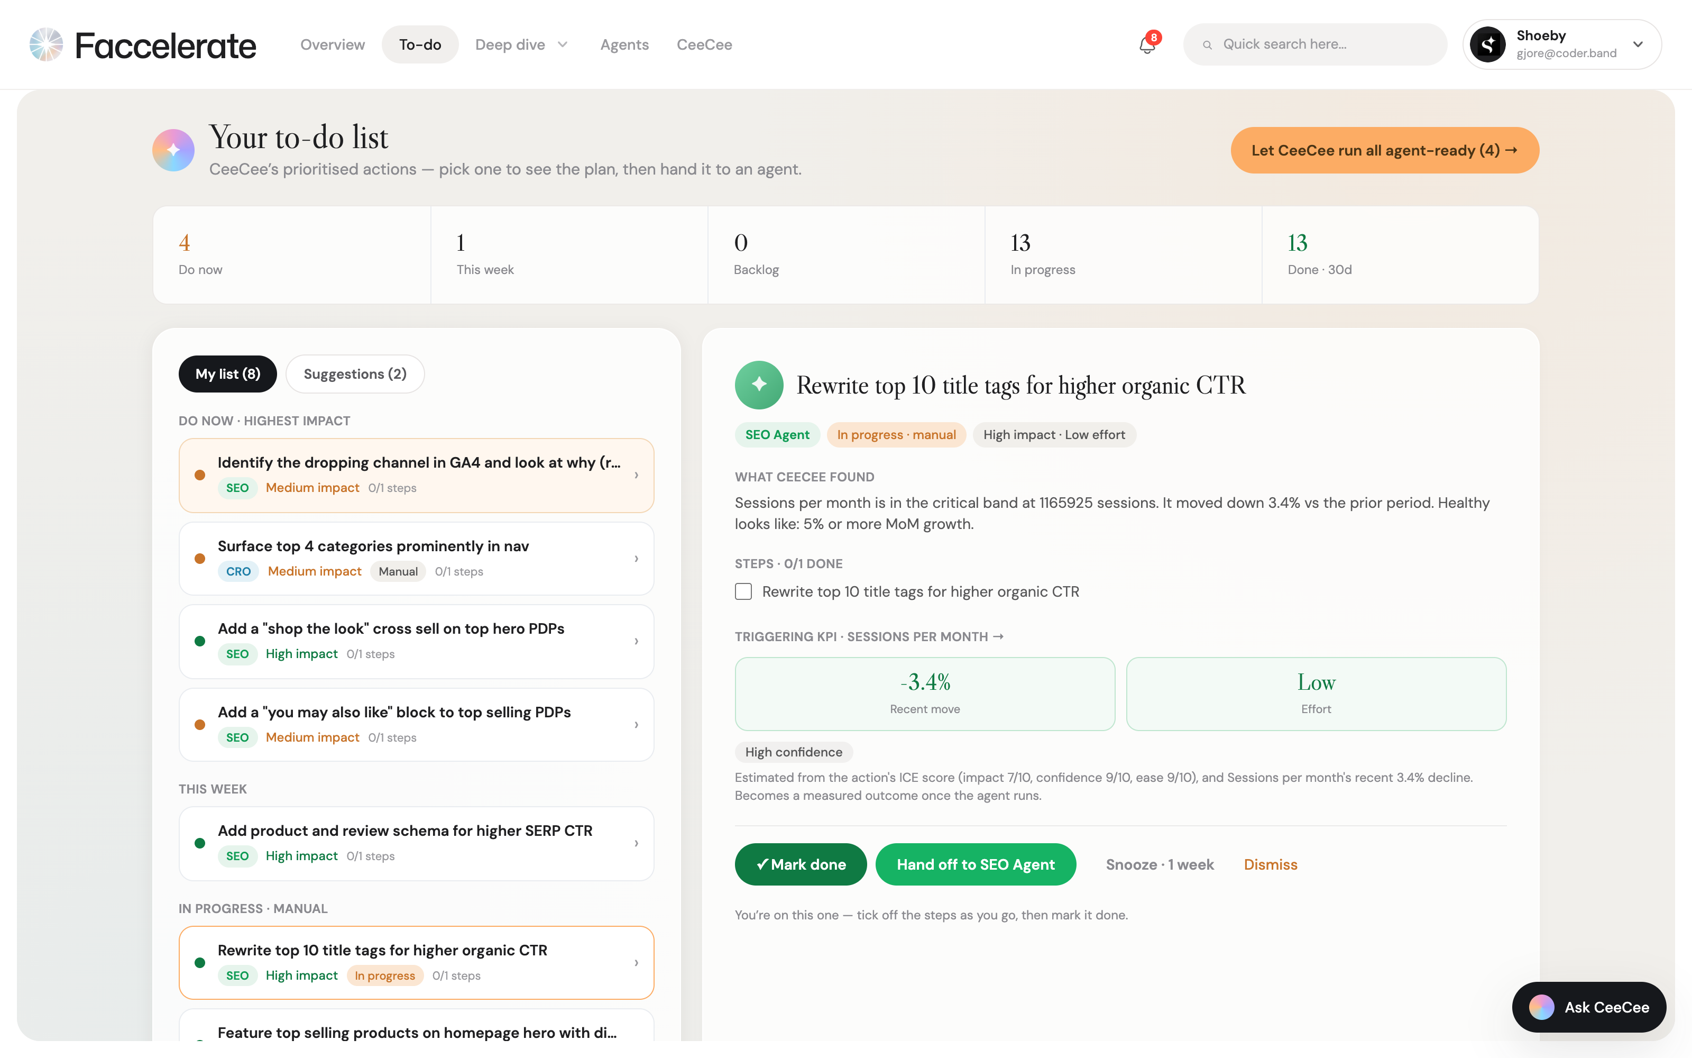Image resolution: width=1692 pixels, height=1058 pixels.
Task: Click the green dot on shop the look task
Action: pos(200,641)
